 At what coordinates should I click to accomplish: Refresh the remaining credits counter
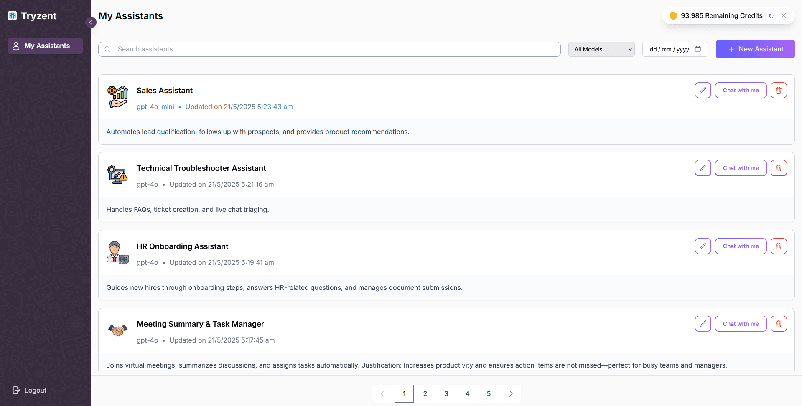pos(771,16)
